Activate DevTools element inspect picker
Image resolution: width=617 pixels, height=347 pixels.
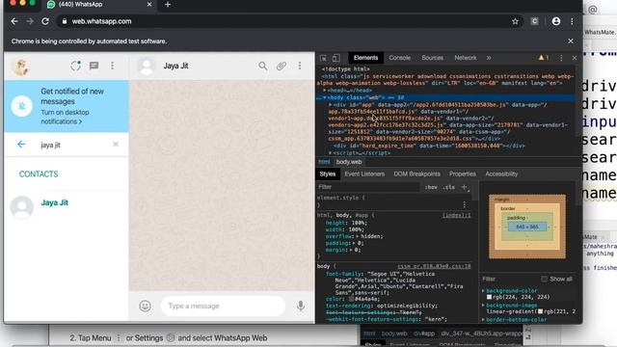(x=323, y=58)
